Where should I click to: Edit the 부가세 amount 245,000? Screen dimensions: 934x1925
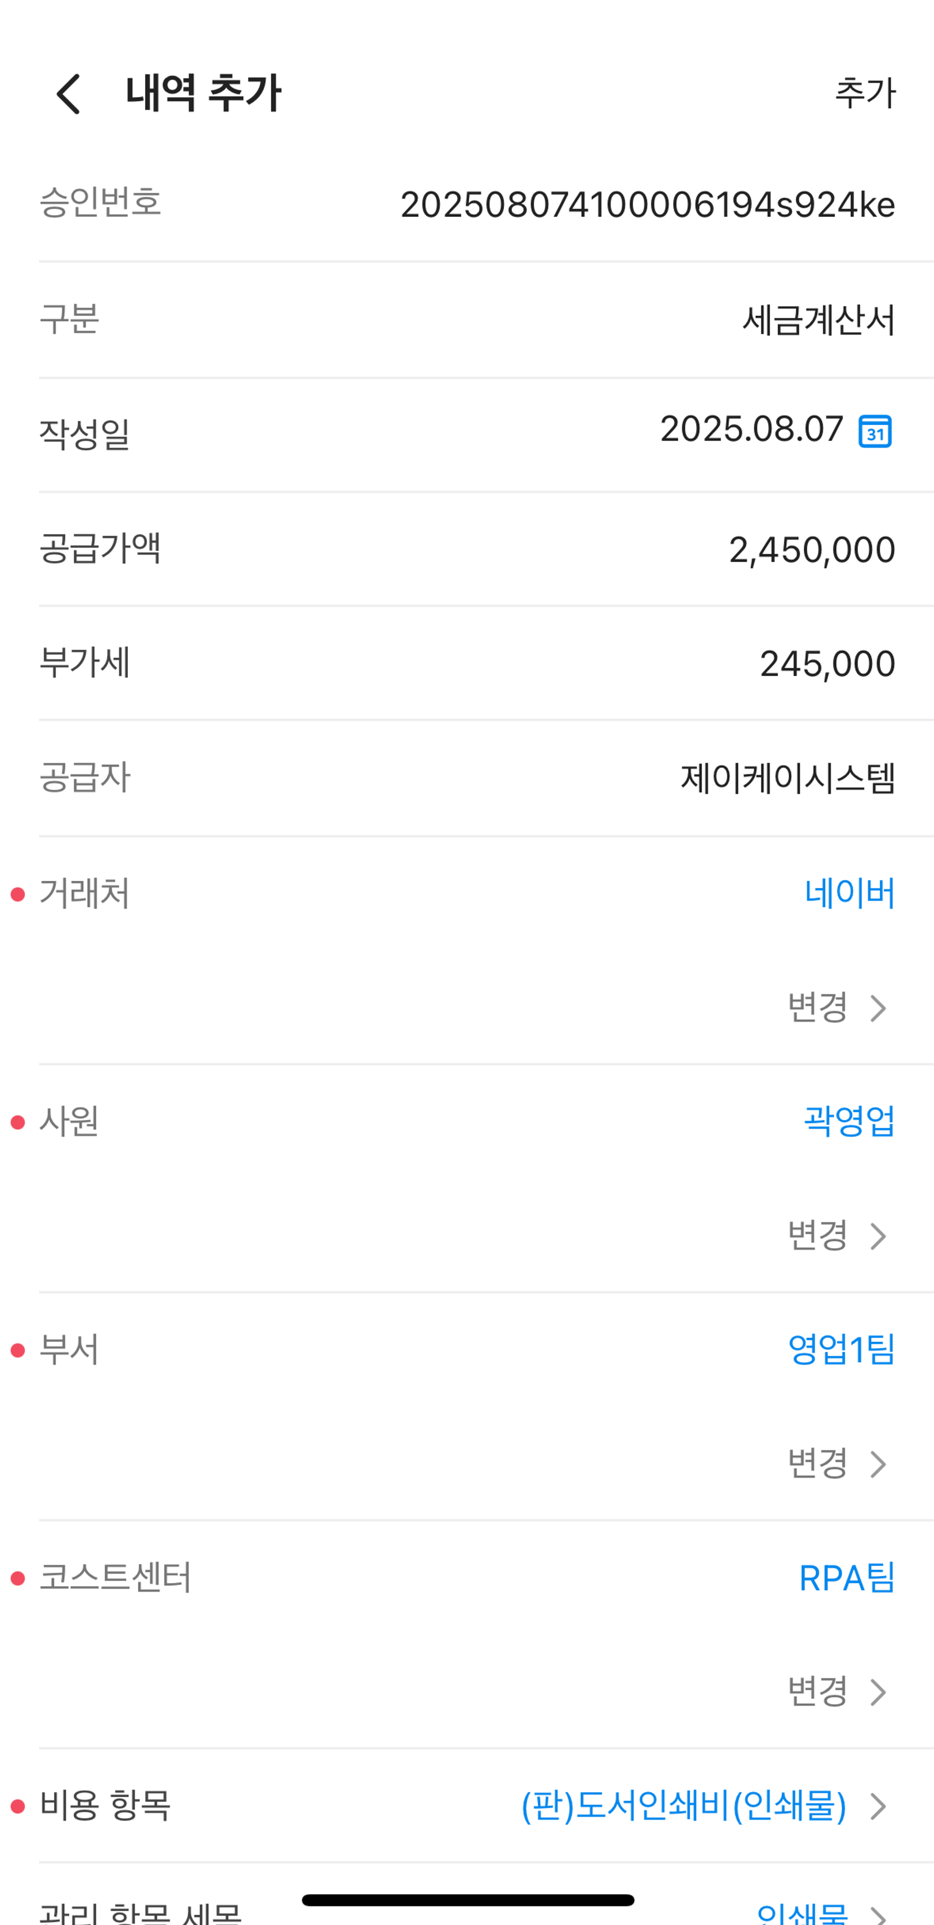(827, 664)
